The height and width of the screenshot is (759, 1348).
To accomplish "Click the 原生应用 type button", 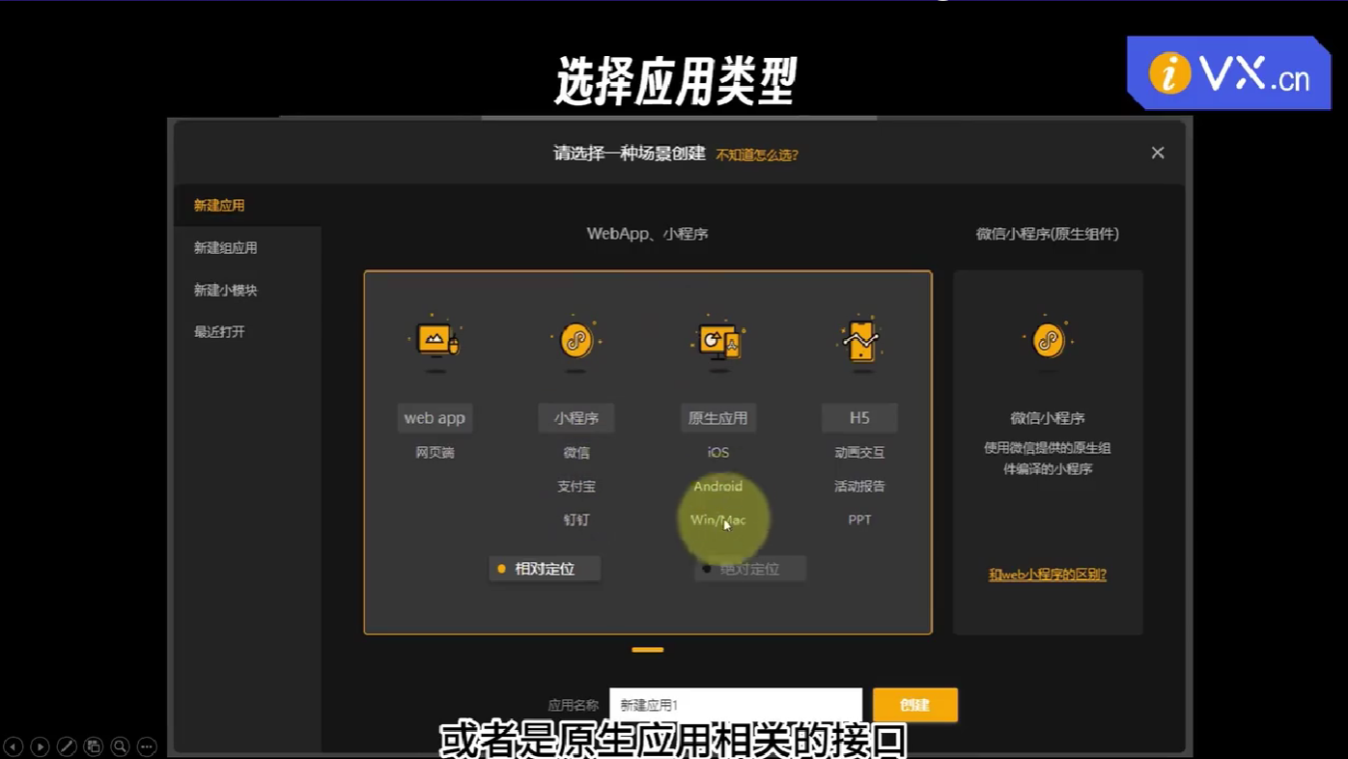I will pos(717,418).
